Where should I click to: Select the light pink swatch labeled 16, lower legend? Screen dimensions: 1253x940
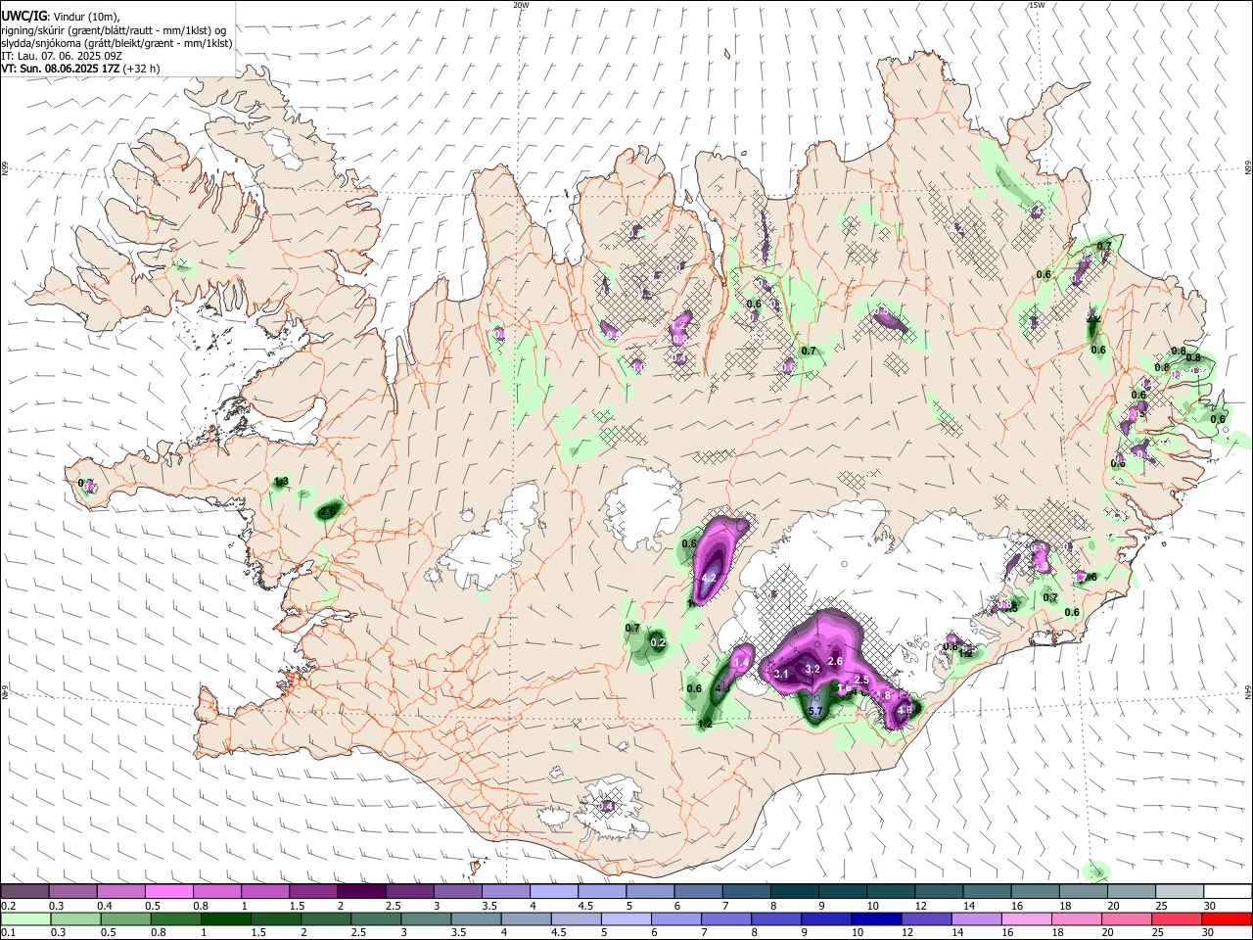[1026, 918]
